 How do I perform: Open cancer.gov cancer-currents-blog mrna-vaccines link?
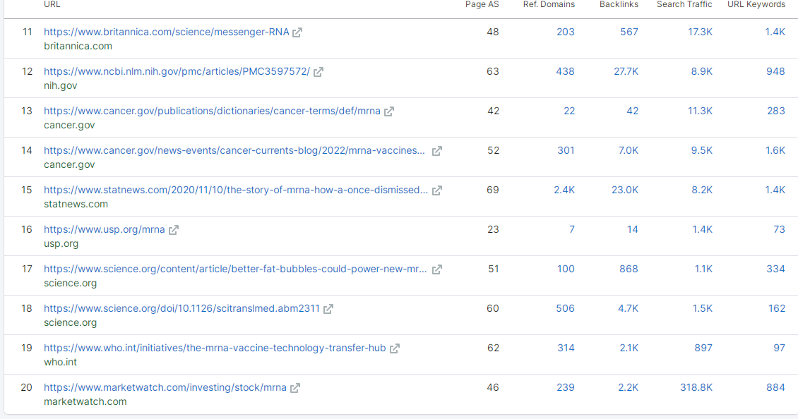click(234, 150)
